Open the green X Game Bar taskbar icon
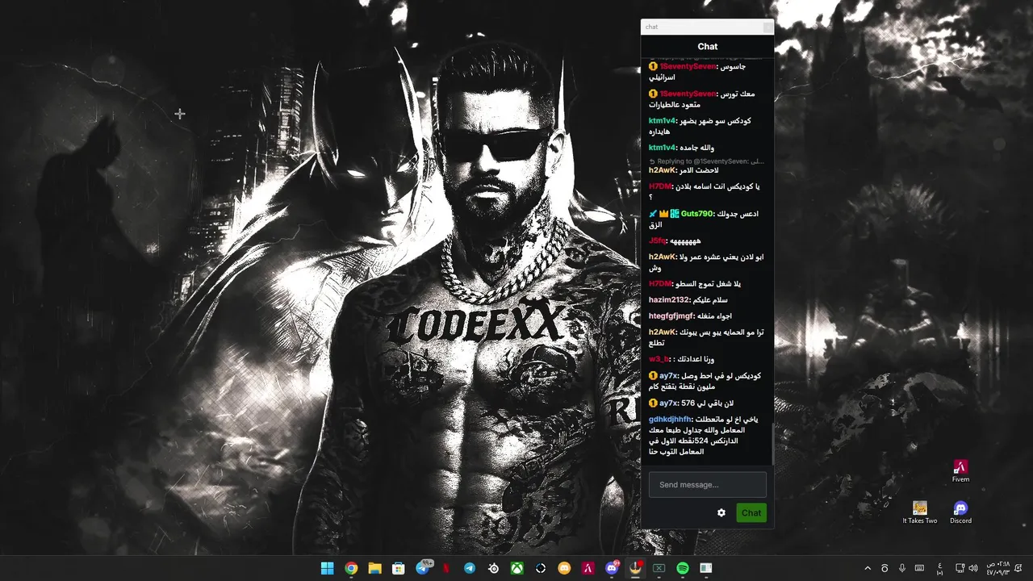 pos(659,568)
